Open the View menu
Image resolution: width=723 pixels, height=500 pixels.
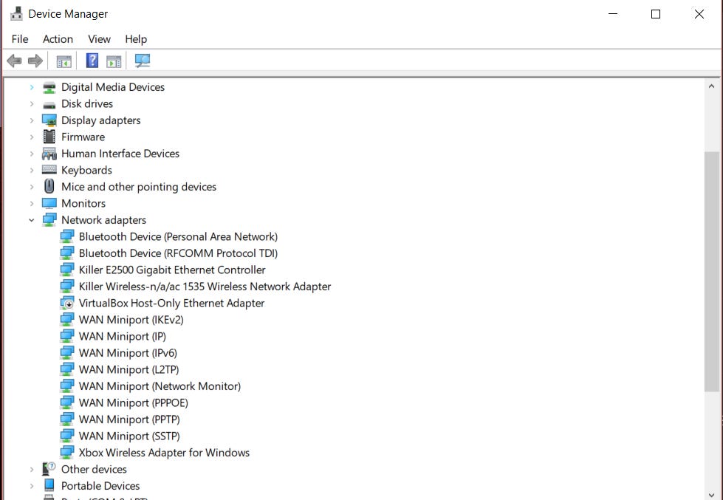(99, 39)
